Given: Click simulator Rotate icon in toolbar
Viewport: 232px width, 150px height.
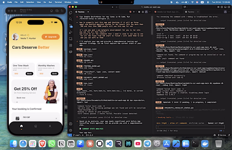Looking at the screenshot, I should point(62,11).
